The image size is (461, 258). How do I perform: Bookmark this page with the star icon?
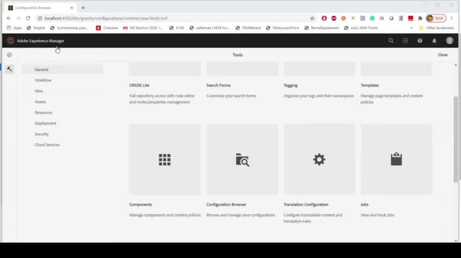312,18
